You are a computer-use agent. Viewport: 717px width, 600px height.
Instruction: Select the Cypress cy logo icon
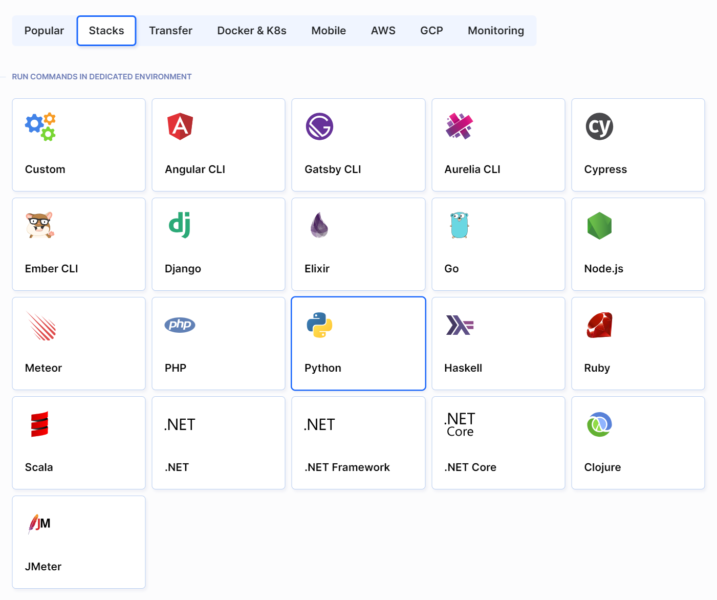599,126
